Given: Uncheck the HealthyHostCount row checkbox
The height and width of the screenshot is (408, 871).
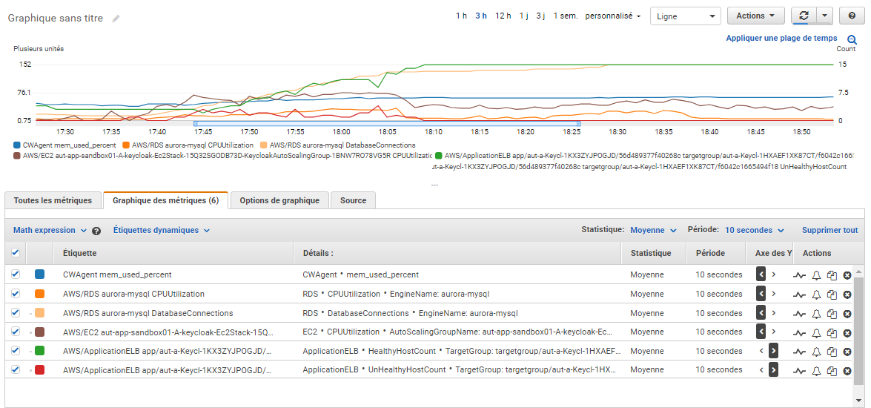Looking at the screenshot, I should [x=16, y=351].
